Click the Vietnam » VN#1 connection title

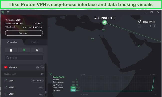coord(13,20)
